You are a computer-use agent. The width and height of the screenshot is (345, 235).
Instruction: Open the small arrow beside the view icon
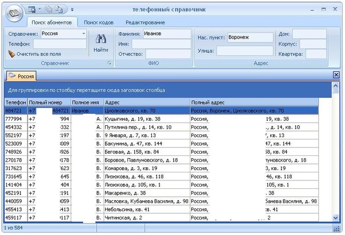click(40, 9)
